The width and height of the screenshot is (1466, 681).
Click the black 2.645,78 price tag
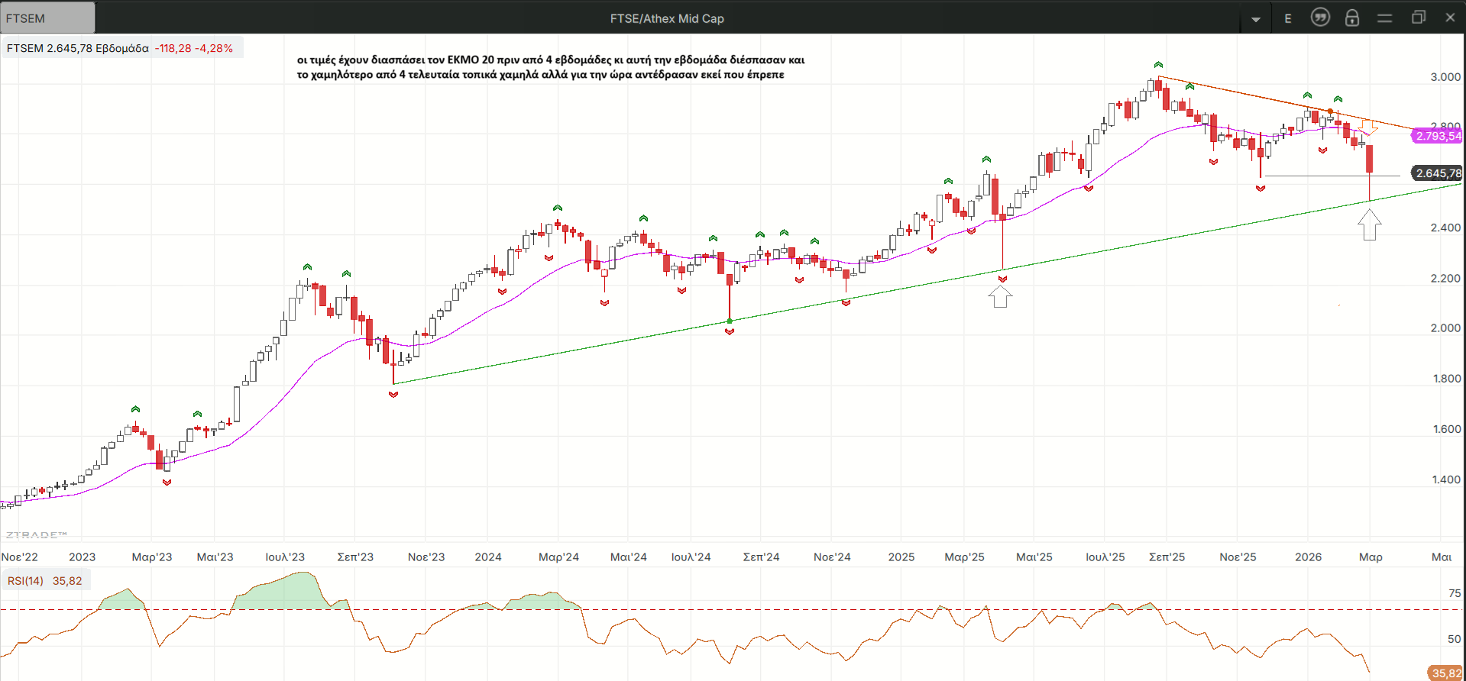pos(1437,173)
